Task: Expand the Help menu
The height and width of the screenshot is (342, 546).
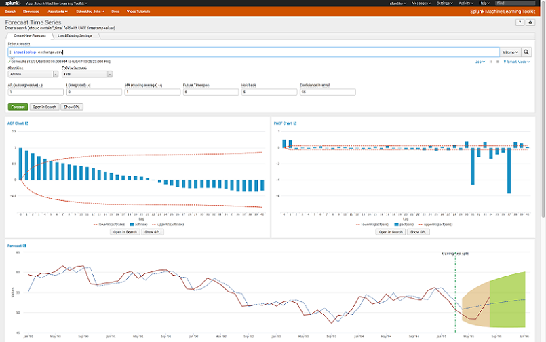Action: (484, 3)
